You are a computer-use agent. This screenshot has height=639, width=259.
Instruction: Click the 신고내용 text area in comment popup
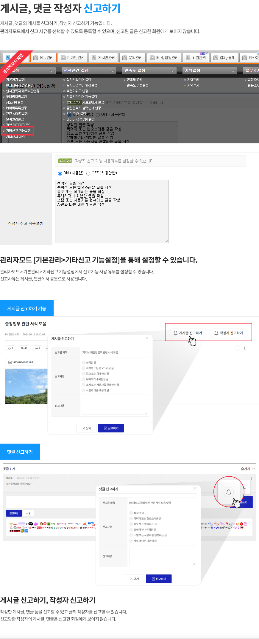pyautogui.click(x=162, y=556)
